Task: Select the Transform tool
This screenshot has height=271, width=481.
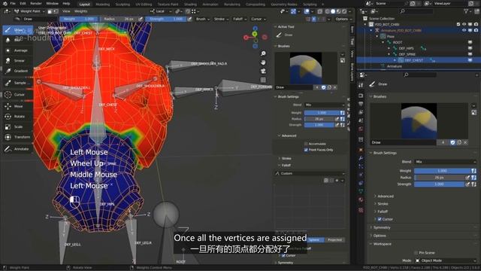Action: pos(17,137)
